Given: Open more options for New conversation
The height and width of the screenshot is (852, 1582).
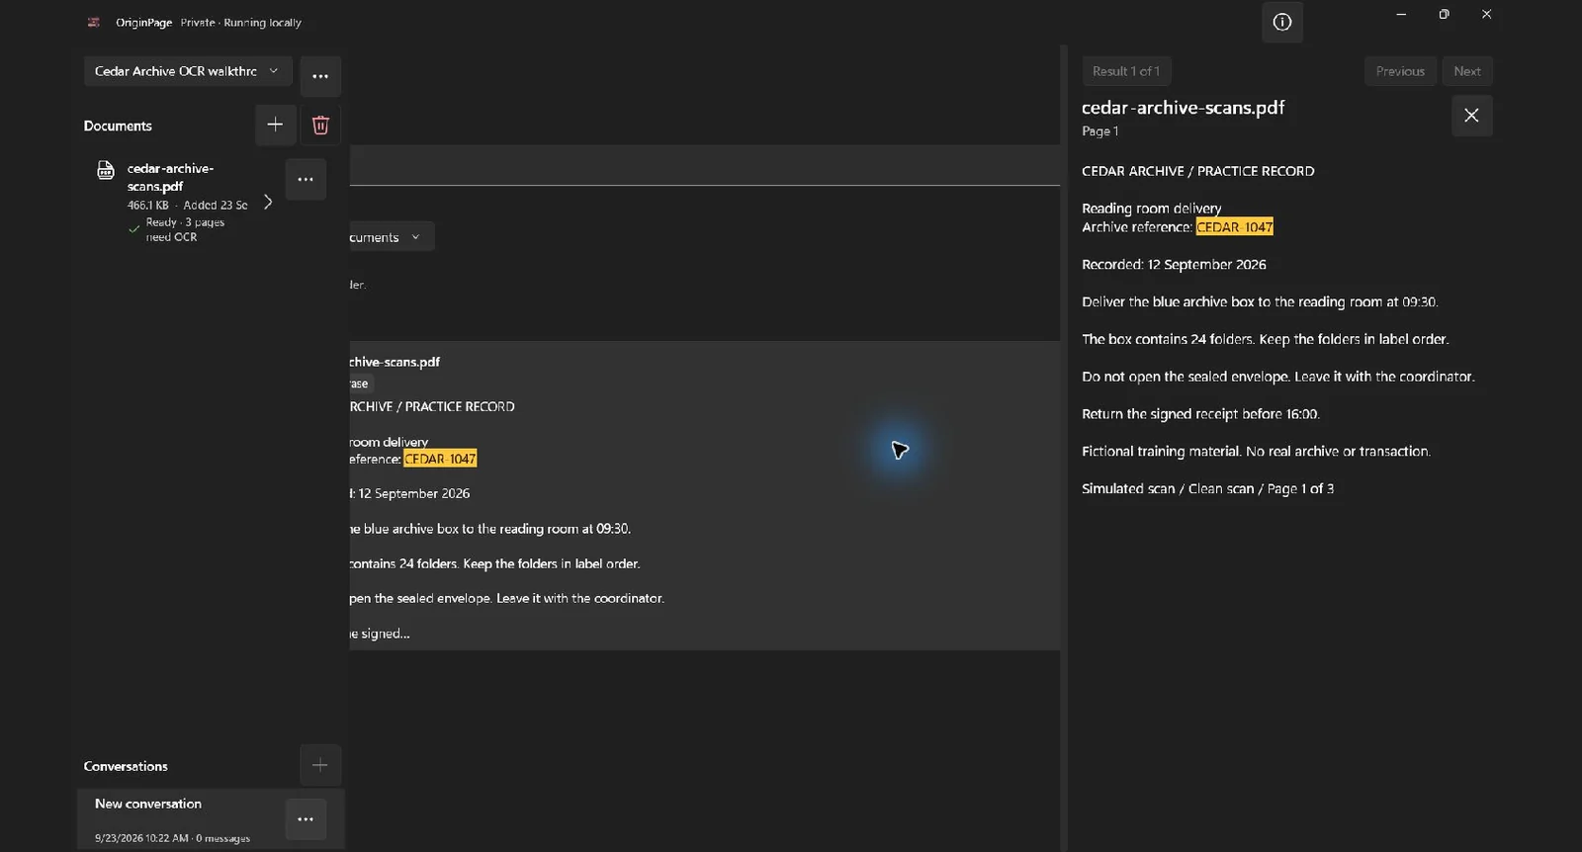Looking at the screenshot, I should coord(306,819).
